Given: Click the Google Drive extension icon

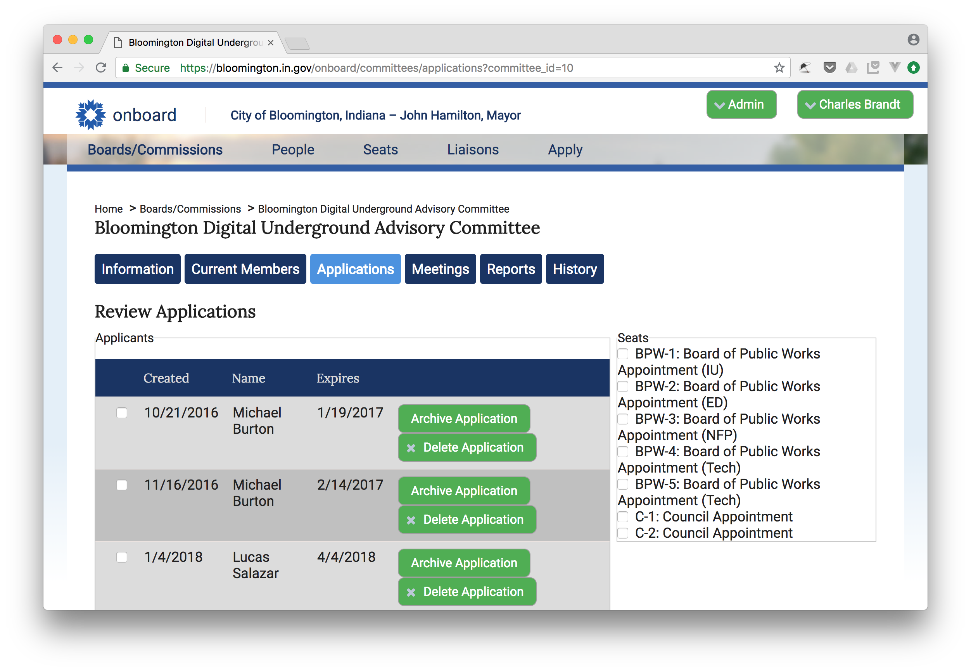Looking at the screenshot, I should [851, 68].
